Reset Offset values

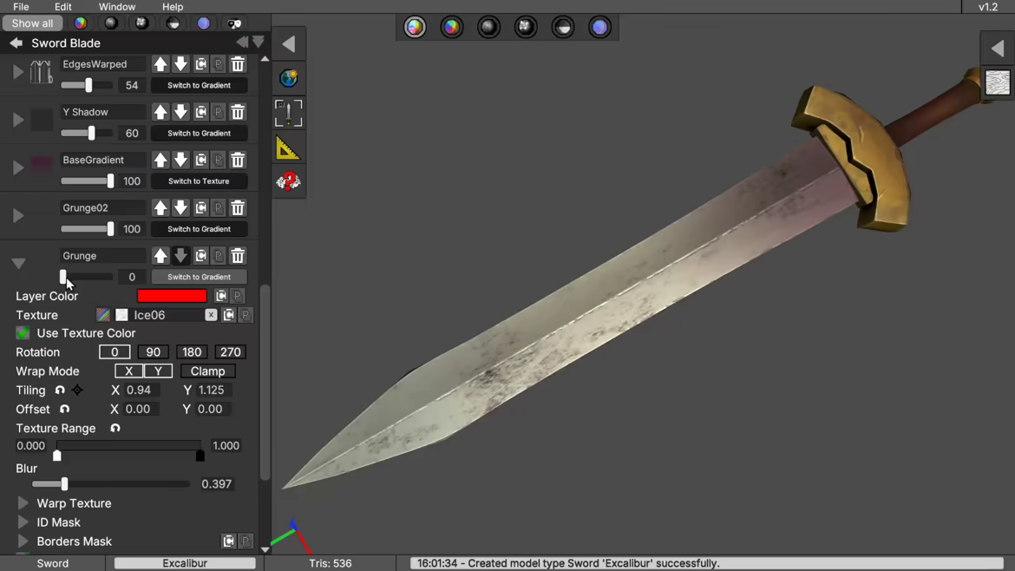pos(64,409)
